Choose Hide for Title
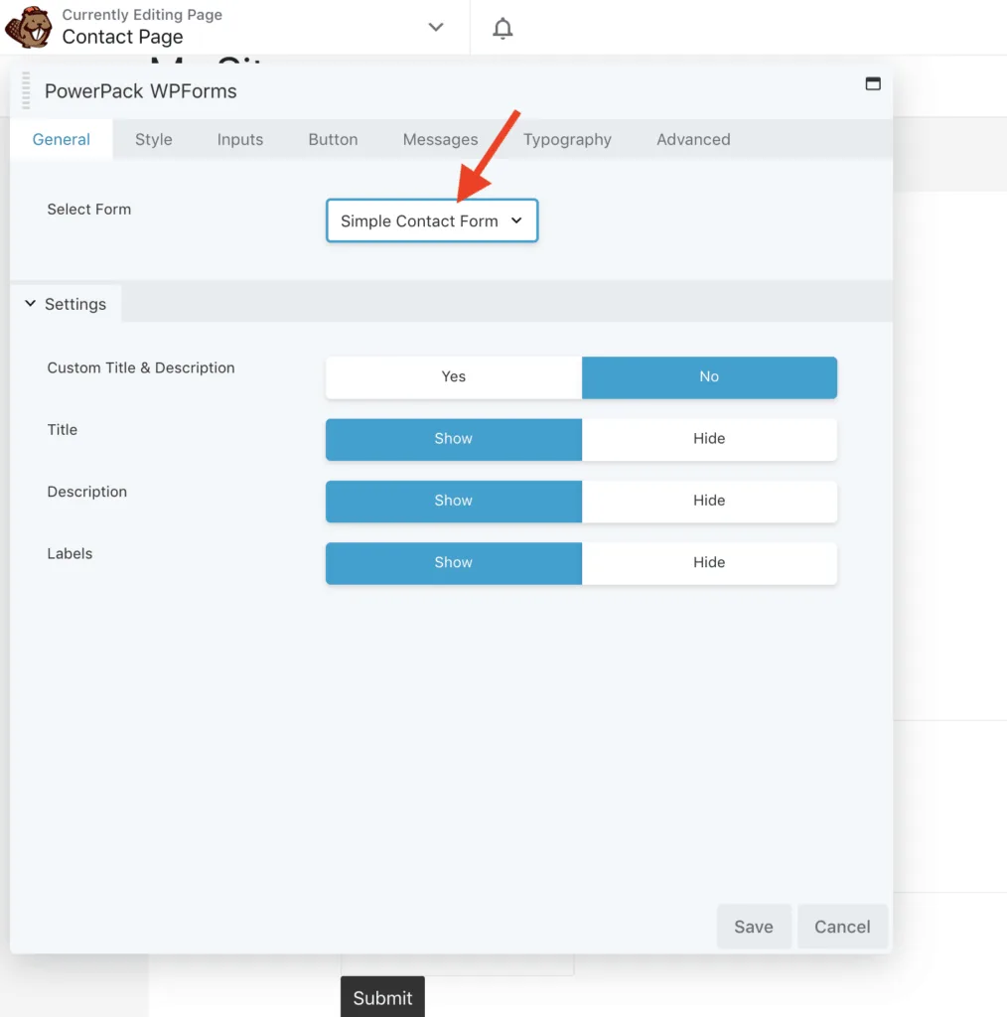 coord(709,439)
